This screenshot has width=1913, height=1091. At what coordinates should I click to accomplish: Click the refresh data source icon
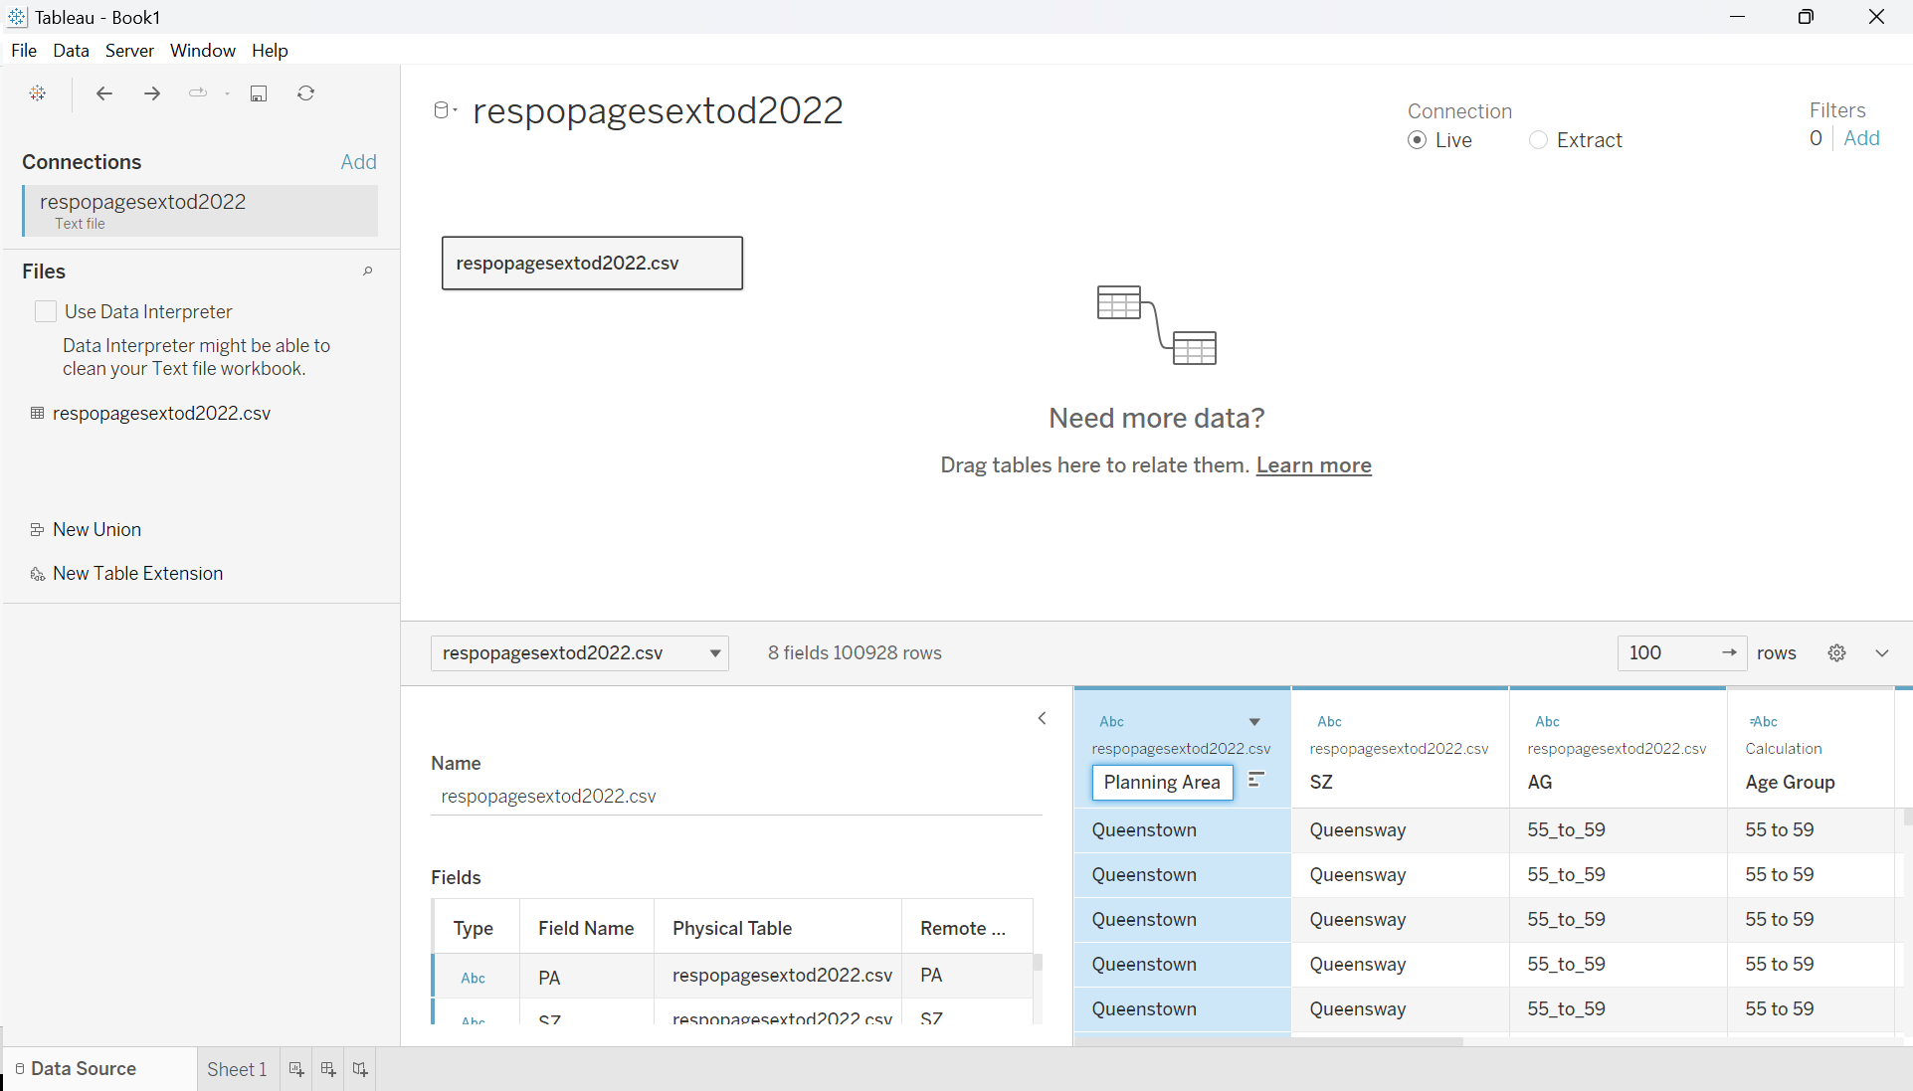click(x=306, y=93)
